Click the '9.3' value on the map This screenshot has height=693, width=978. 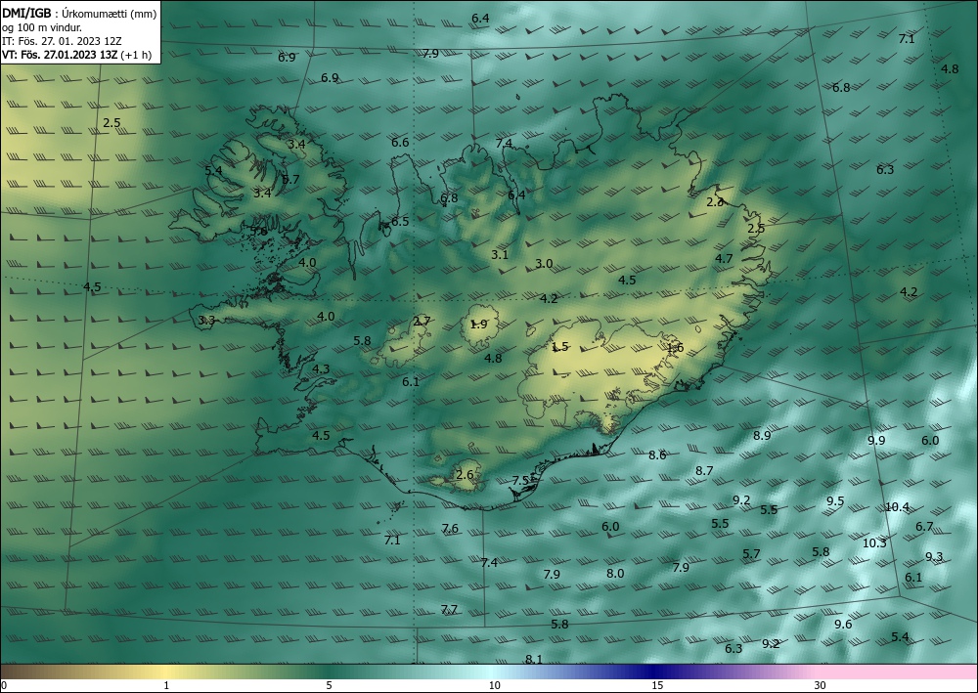[934, 556]
